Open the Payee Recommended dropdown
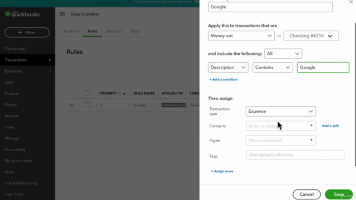Screen dimensions: 356x200 [280, 141]
